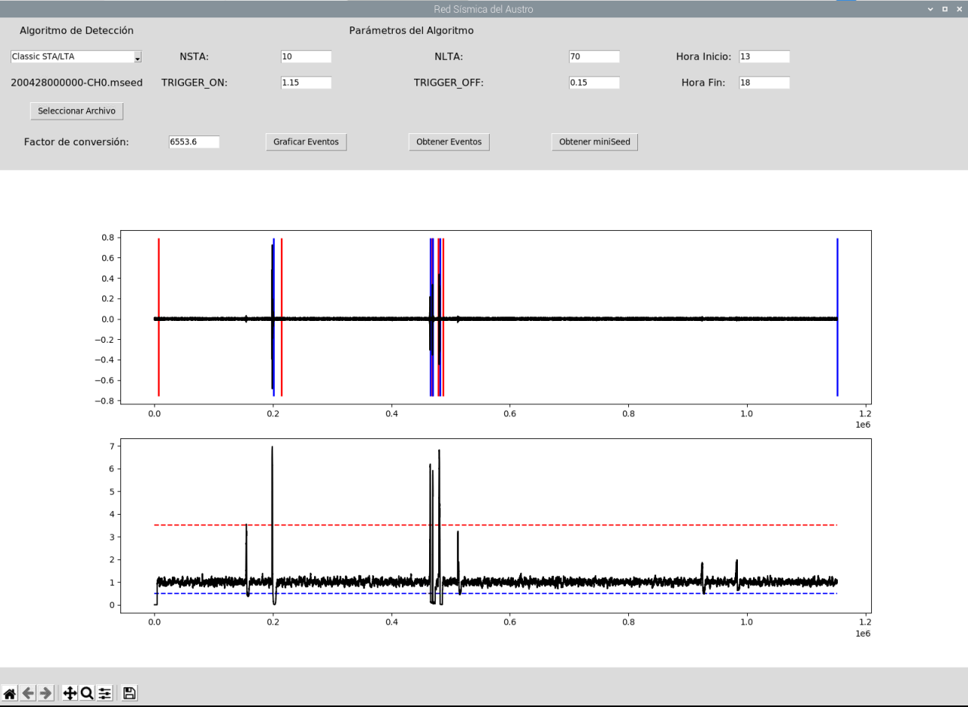Image resolution: width=968 pixels, height=707 pixels.
Task: Save the figure with floppy disk icon
Action: pyautogui.click(x=129, y=693)
